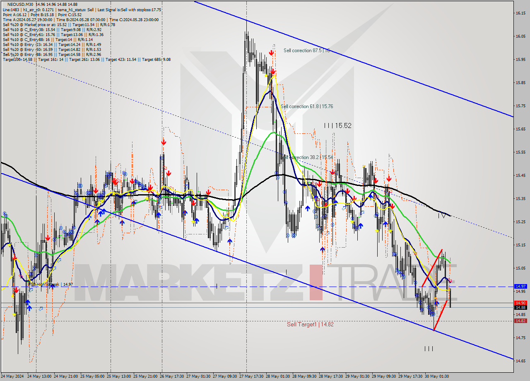Click the red 14.90 price tag on axis
The height and width of the screenshot is (381, 530).
click(x=520, y=303)
